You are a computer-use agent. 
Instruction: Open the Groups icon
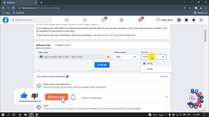140,20
